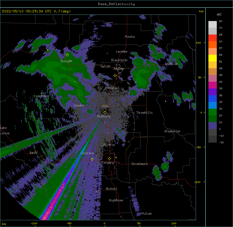Click the Base_Reflectivity title text
The height and width of the screenshot is (227, 233).
[x=117, y=4]
